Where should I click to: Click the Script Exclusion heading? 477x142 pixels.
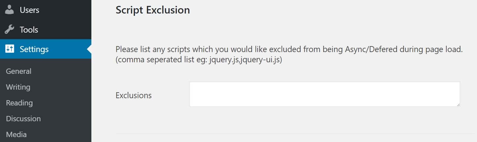click(x=153, y=10)
